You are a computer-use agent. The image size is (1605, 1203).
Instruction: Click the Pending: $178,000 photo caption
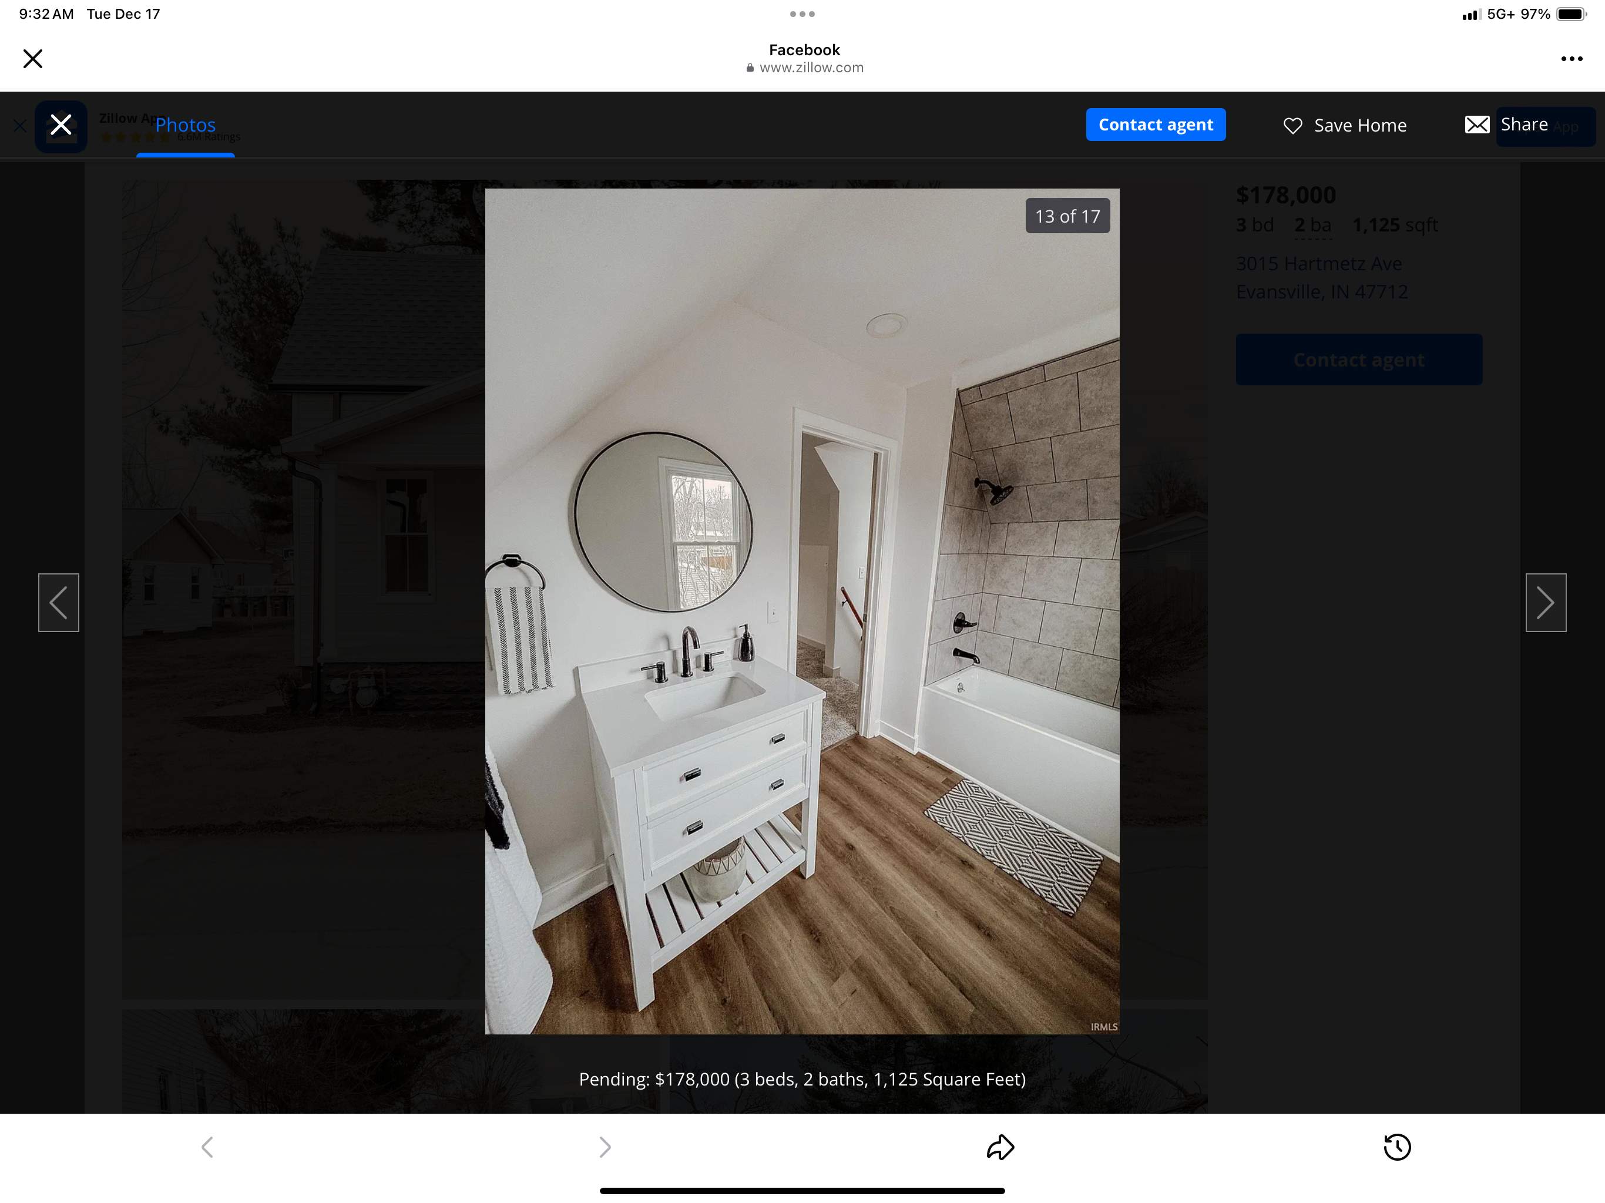802,1079
